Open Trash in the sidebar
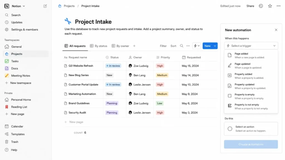285x160 pixels. [x=14, y=142]
